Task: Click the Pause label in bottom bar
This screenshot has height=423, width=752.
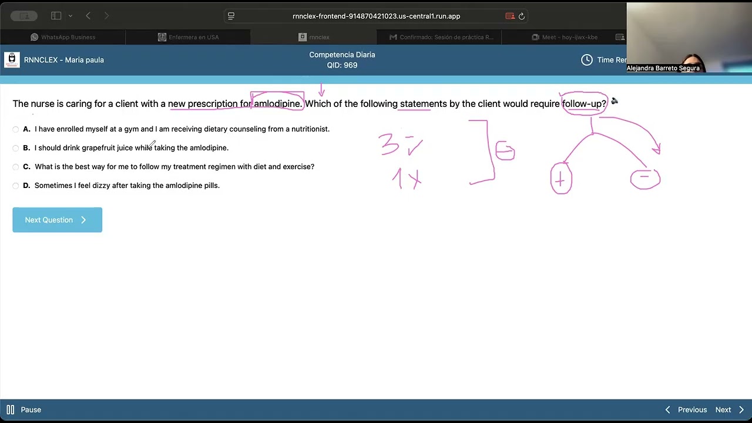Action: pyautogui.click(x=31, y=410)
